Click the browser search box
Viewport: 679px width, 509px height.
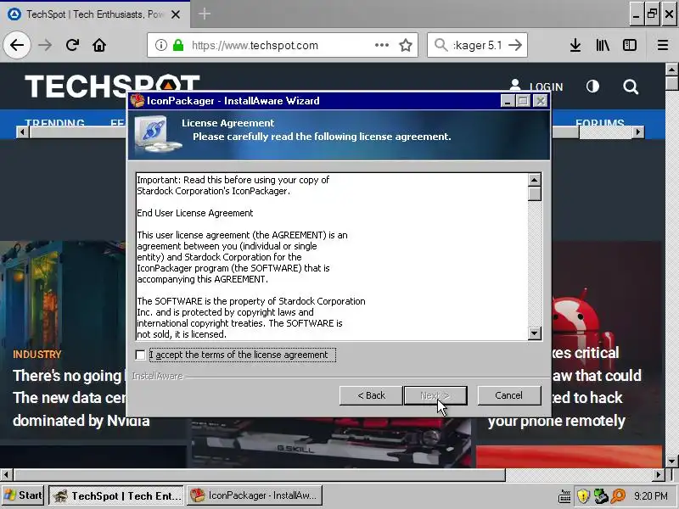coord(477,45)
